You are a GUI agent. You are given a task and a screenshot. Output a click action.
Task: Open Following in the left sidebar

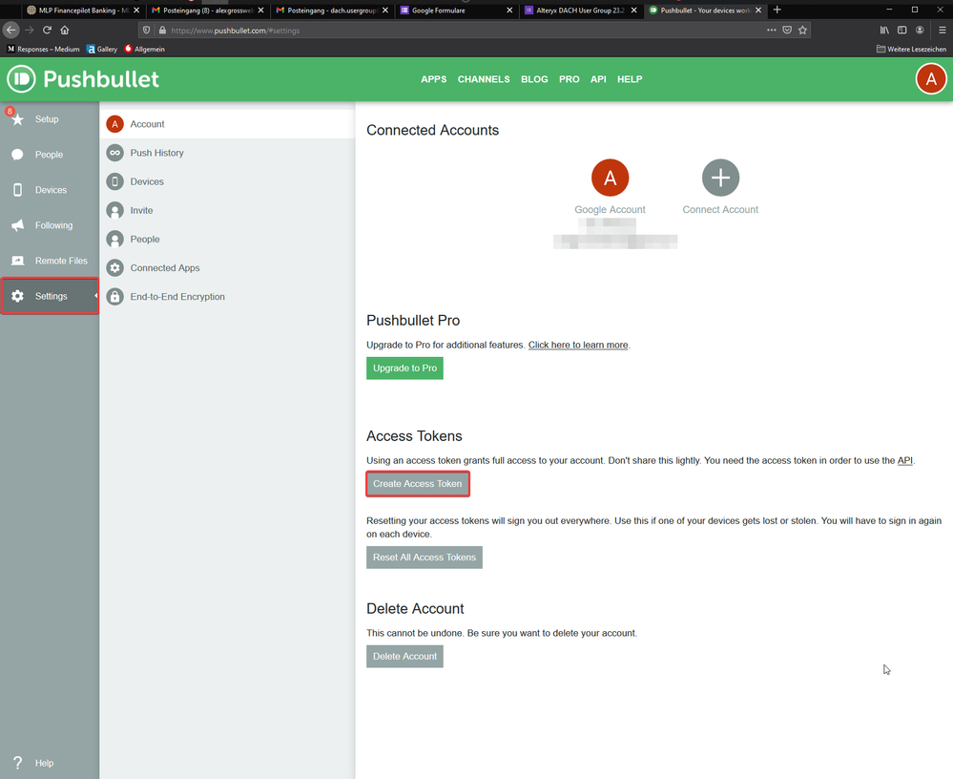tap(50, 225)
